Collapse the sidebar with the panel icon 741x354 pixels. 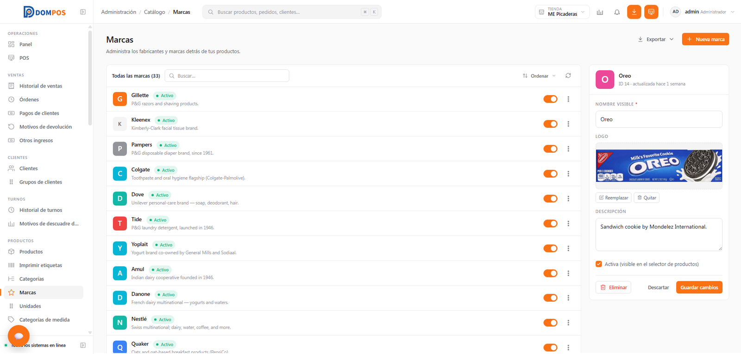pos(83,12)
